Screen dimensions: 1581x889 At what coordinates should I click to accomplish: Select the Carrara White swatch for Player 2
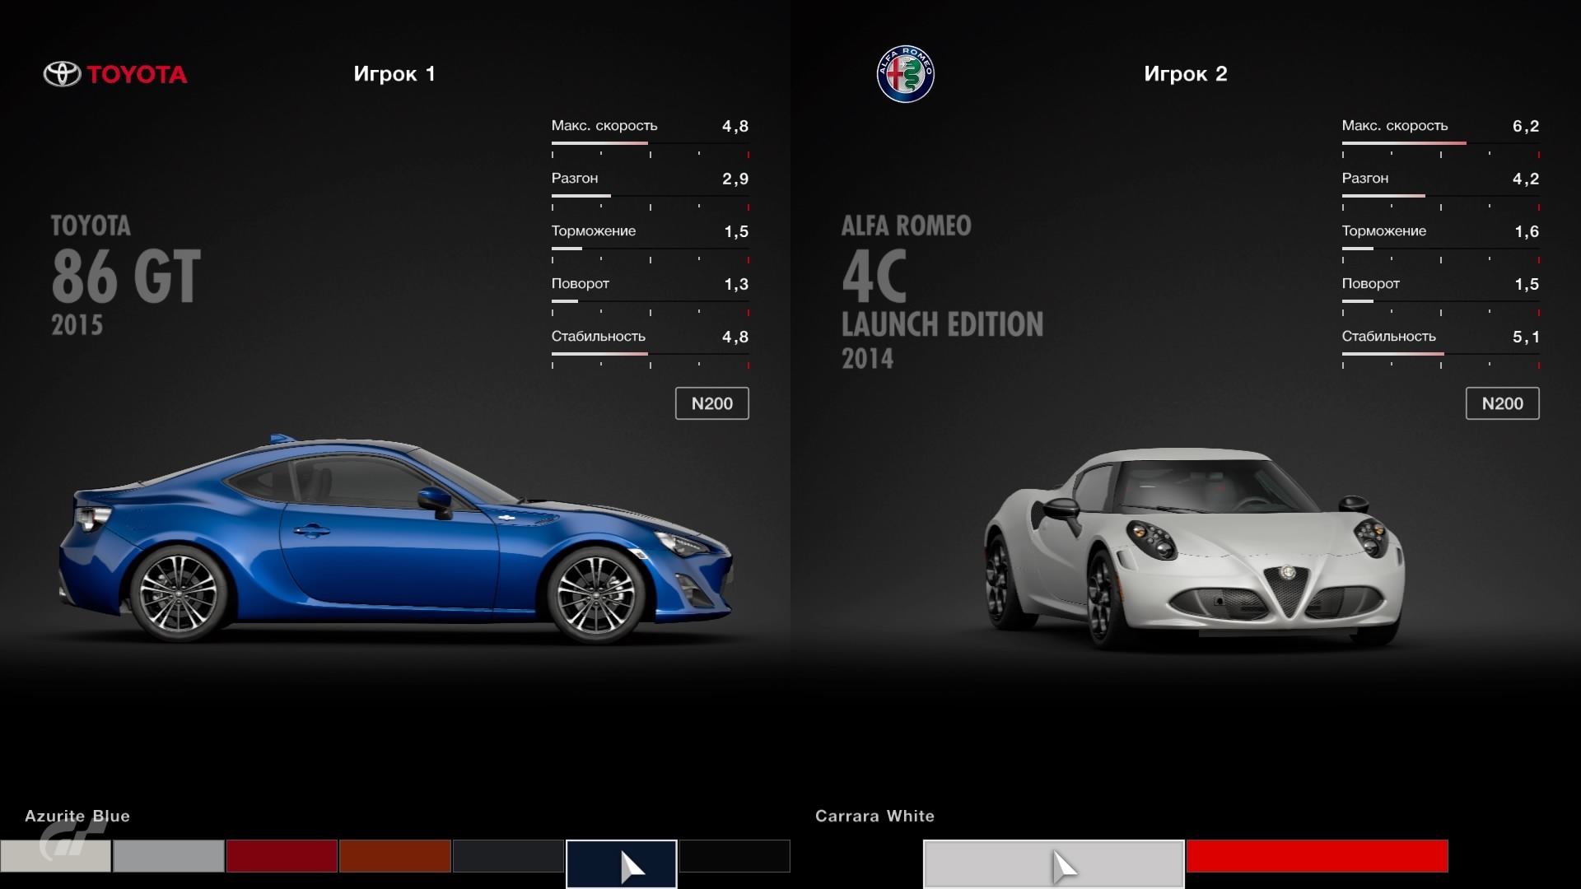[x=1053, y=863]
